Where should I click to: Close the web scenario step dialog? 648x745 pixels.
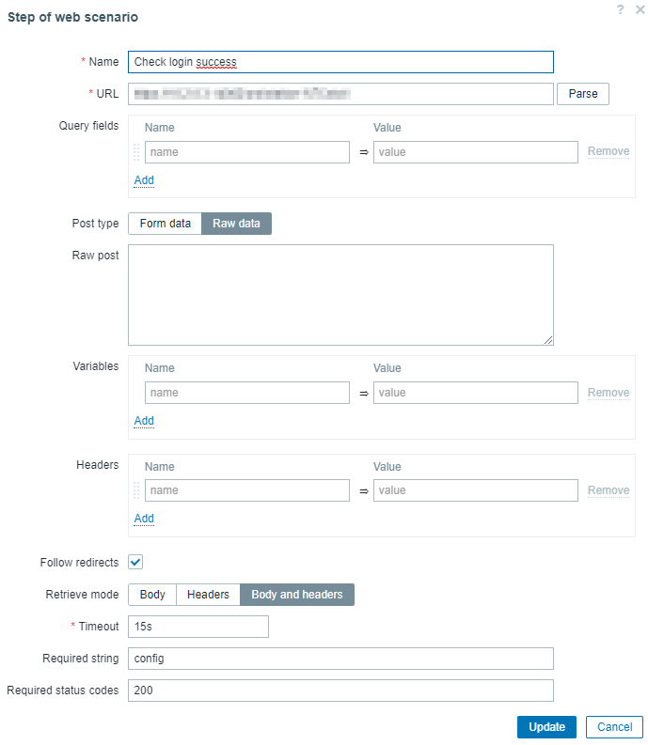pyautogui.click(x=640, y=9)
